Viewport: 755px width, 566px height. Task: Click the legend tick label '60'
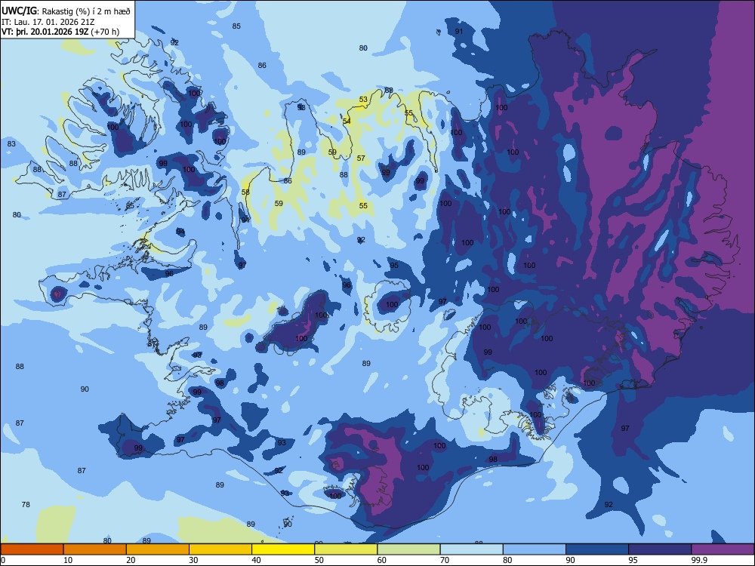(382, 560)
